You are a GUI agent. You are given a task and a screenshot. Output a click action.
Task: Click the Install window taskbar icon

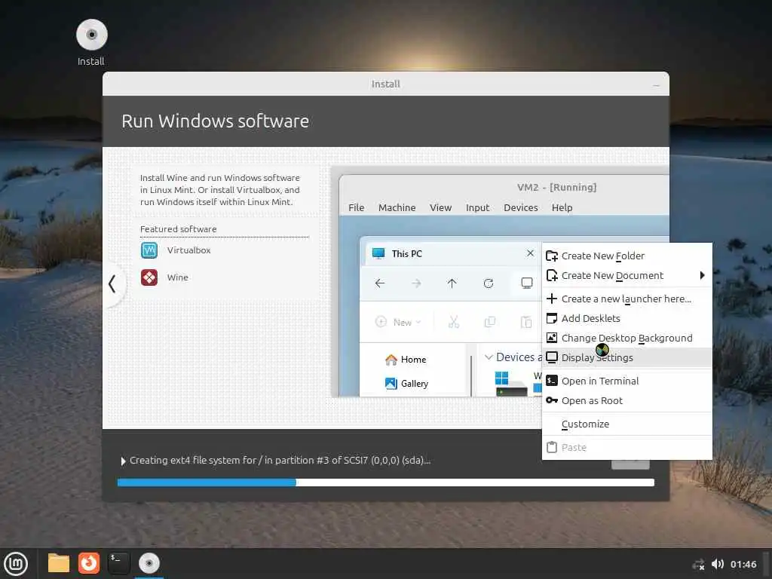point(149,563)
